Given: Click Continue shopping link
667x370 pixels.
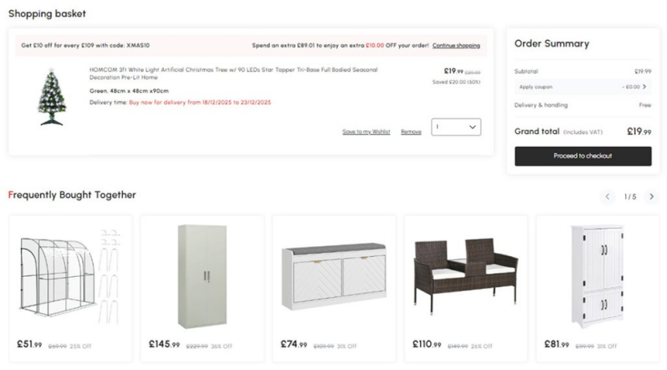Looking at the screenshot, I should pos(456,46).
